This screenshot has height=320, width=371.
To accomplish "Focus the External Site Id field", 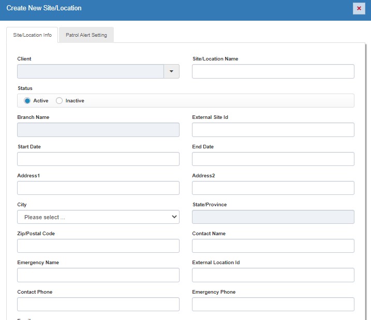I will coord(273,130).
